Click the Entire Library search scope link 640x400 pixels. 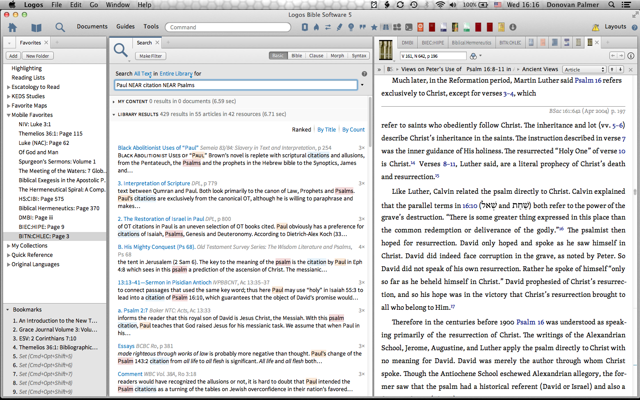(x=176, y=74)
